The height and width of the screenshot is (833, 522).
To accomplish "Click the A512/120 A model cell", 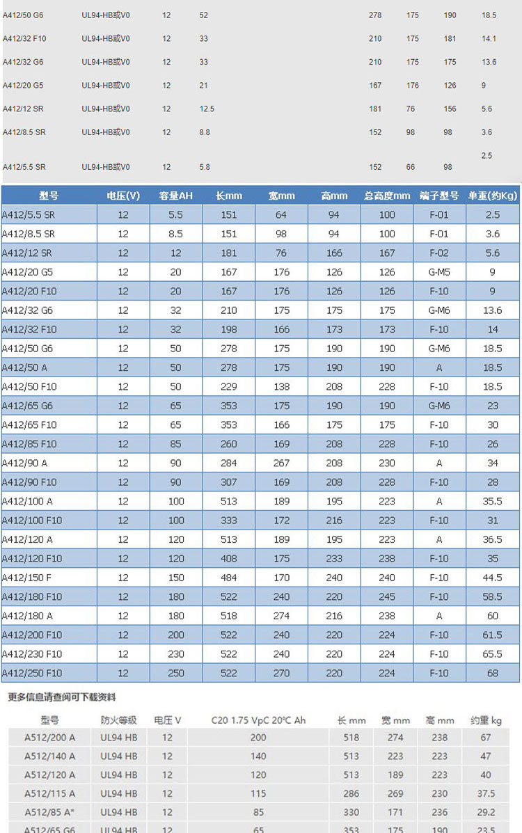I will pos(50,775).
